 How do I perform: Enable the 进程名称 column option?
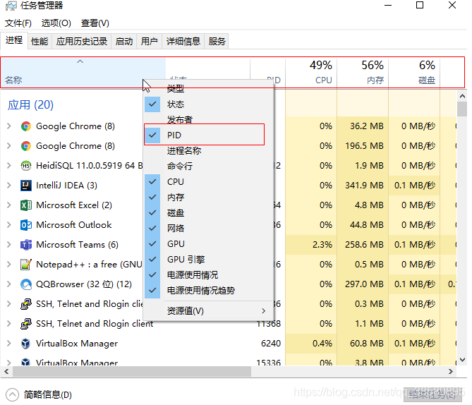209,150
